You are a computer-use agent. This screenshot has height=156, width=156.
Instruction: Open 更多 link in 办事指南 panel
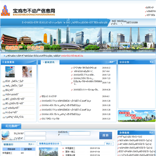(151, 133)
